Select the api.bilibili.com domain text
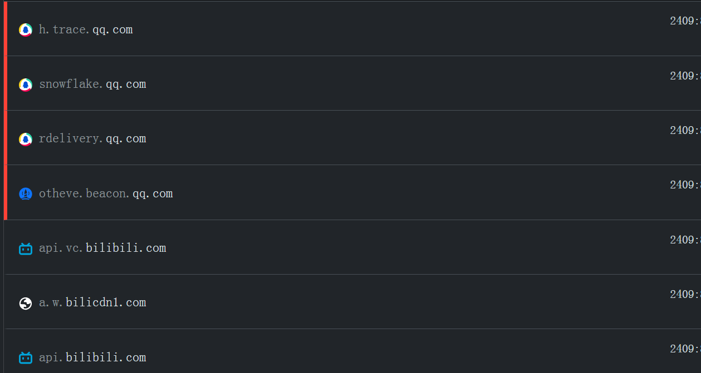This screenshot has width=701, height=373. [x=92, y=357]
